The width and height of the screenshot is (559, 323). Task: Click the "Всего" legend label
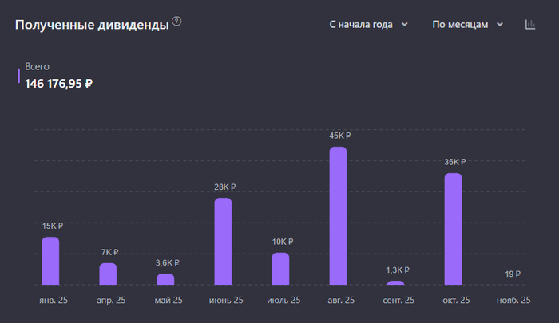click(38, 67)
